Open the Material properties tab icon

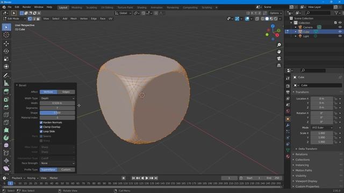pos(288,156)
